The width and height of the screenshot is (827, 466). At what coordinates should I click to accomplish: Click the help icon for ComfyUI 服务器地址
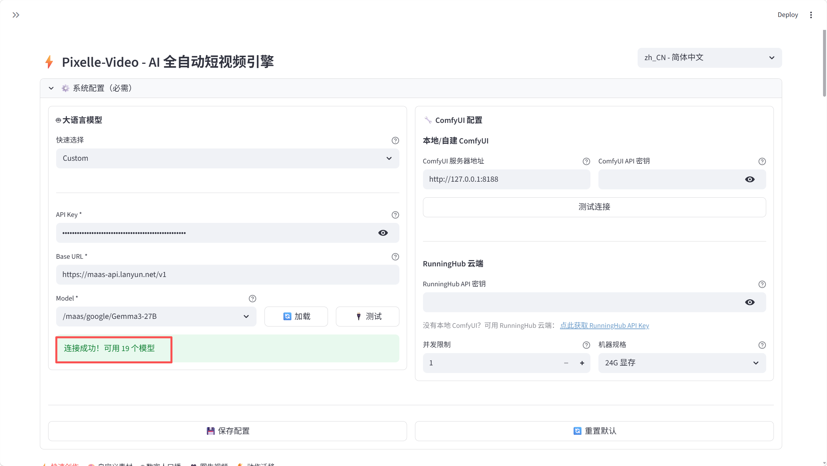[x=586, y=161]
